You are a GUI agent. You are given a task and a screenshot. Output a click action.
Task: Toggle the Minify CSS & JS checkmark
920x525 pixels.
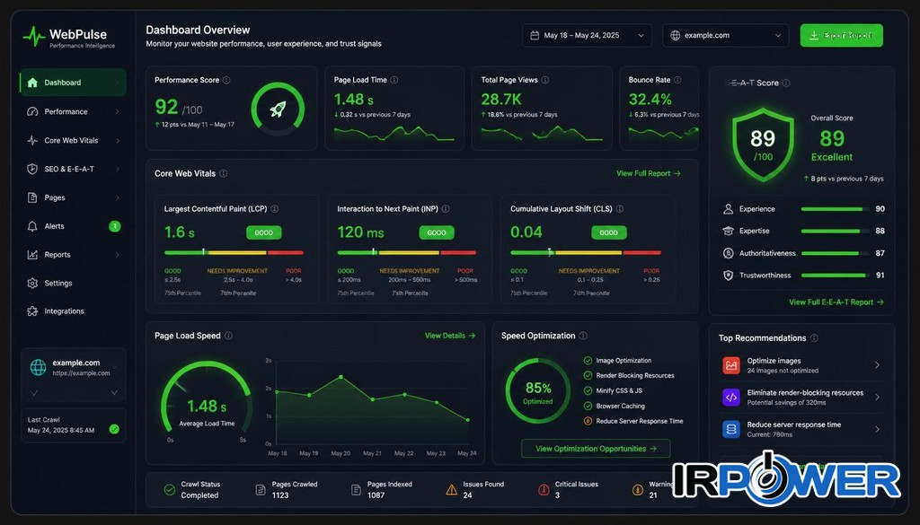(588, 390)
